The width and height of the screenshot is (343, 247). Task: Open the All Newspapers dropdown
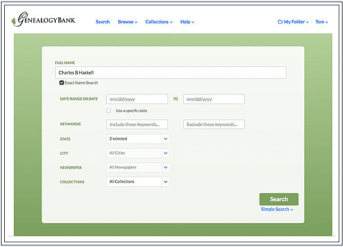(138, 167)
